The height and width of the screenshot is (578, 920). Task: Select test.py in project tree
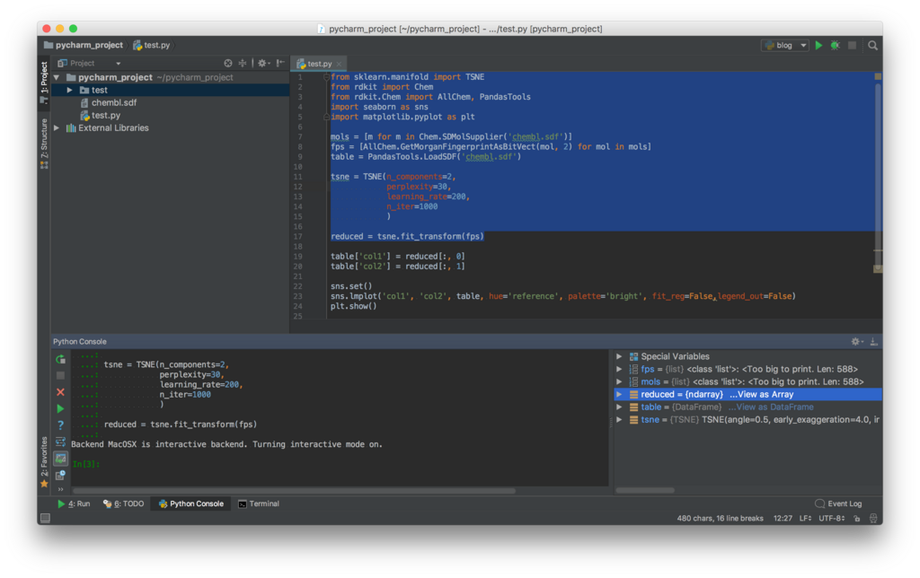[x=100, y=116]
